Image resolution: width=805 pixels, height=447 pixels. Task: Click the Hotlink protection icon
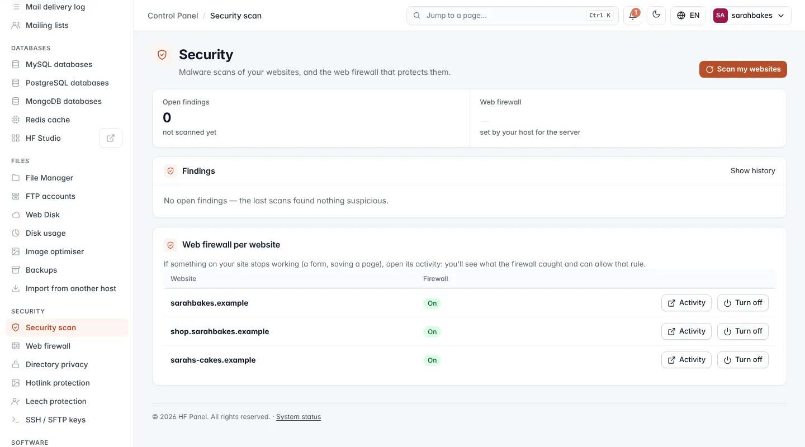(x=16, y=383)
